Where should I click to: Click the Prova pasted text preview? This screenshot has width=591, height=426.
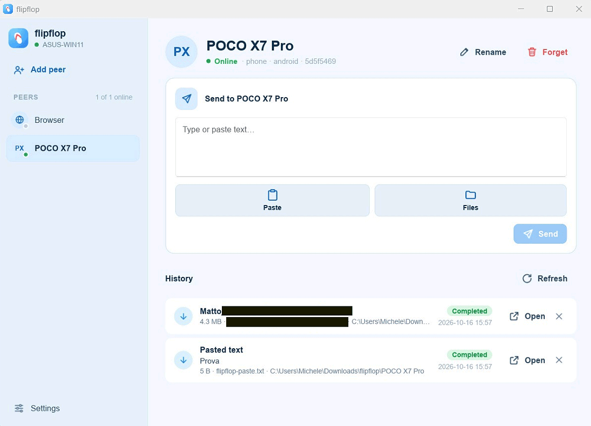tap(210, 361)
